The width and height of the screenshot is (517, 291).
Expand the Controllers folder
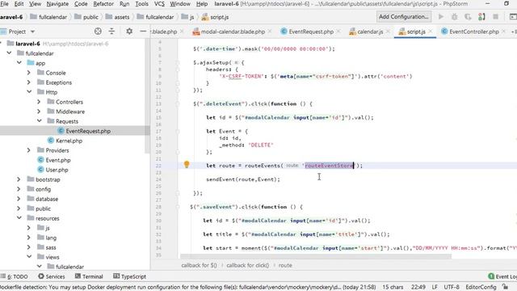39,102
